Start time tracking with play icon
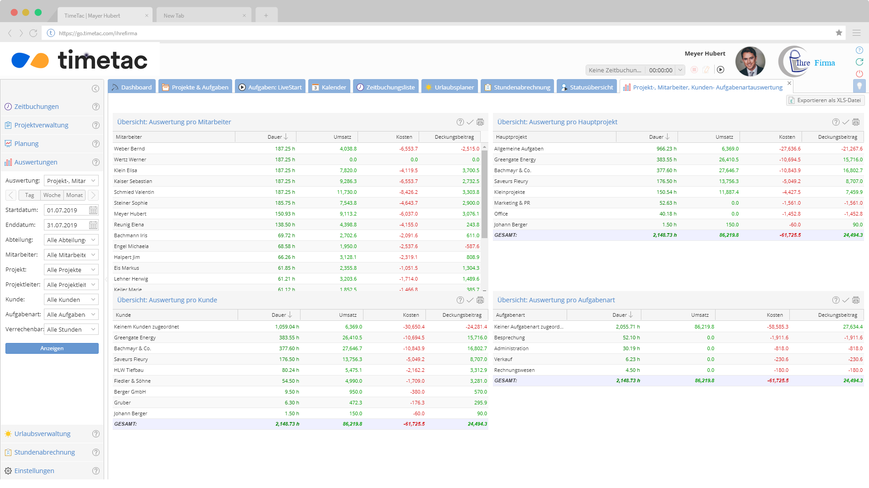 point(721,70)
